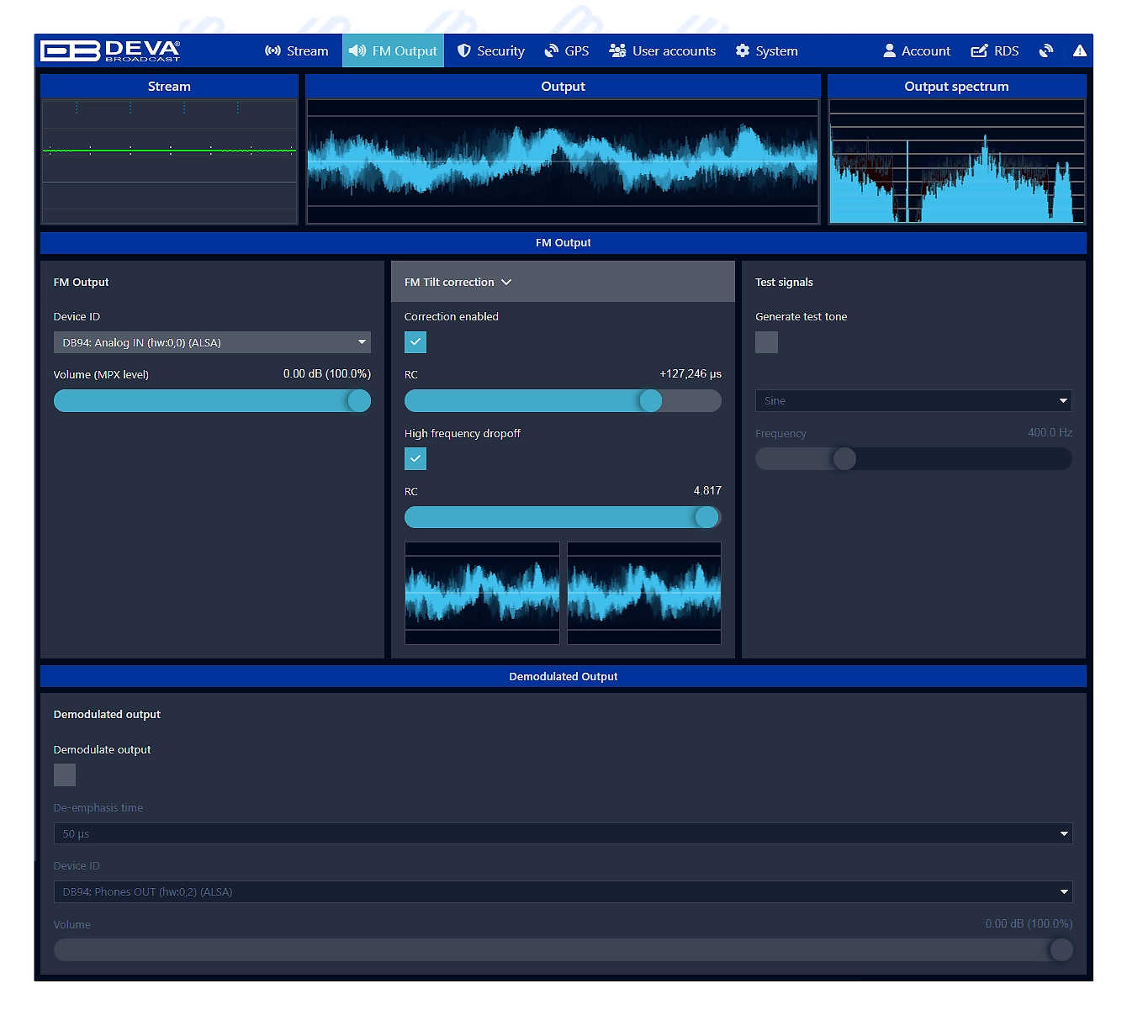This screenshot has height=1015, width=1127.
Task: Check the Demodulate output box
Action: [65, 774]
